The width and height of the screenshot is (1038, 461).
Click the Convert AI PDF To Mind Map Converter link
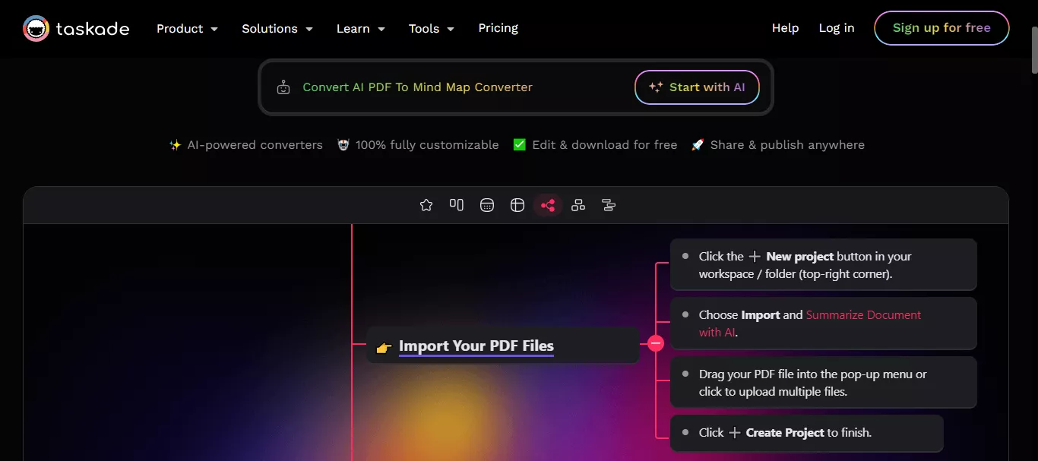click(417, 87)
